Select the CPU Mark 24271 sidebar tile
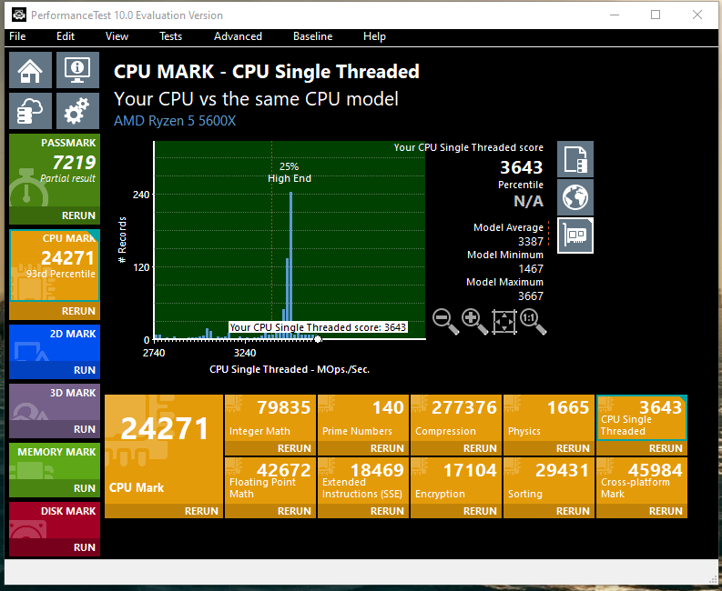Viewport: 722px width, 591px height. coord(55,265)
